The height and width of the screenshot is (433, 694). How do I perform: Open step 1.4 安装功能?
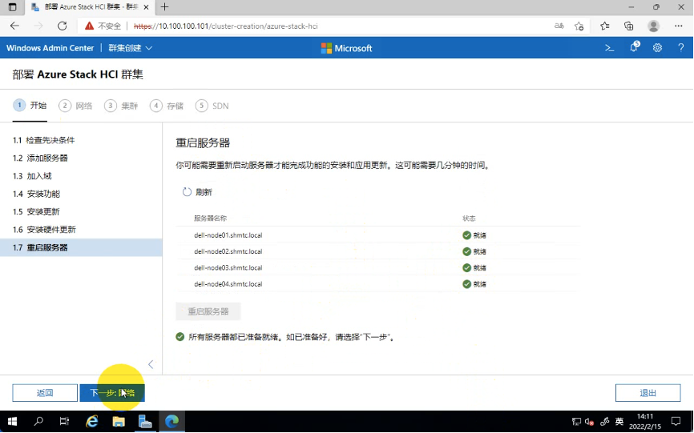coord(81,194)
